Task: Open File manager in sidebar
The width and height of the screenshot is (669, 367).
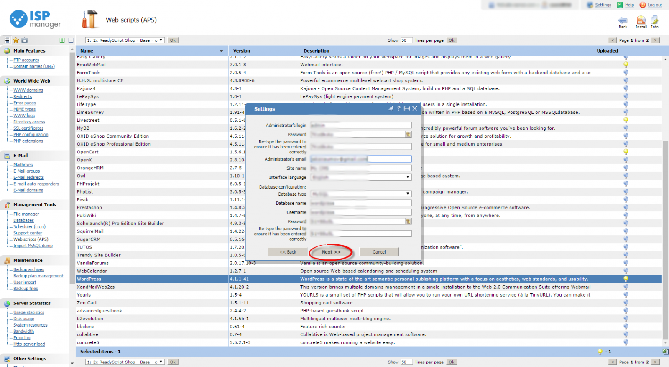Action: tap(26, 214)
